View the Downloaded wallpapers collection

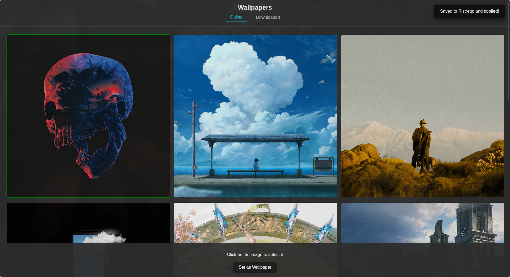coord(268,17)
